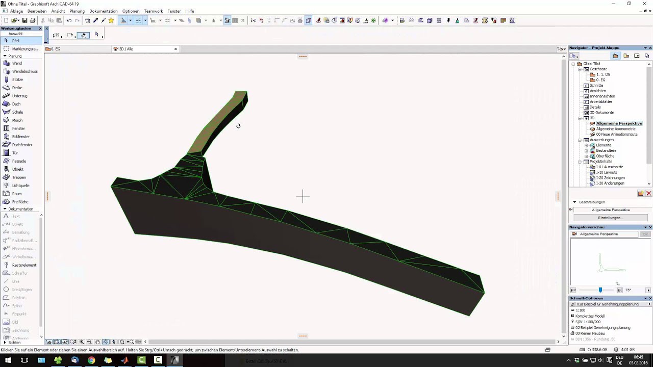Collapse the Auswertungen tree node

point(580,140)
